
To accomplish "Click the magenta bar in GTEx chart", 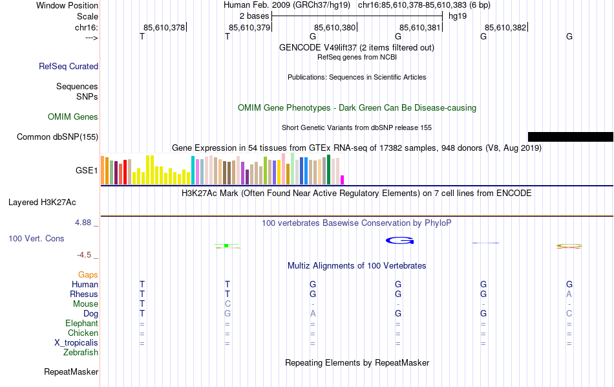I will (342, 180).
